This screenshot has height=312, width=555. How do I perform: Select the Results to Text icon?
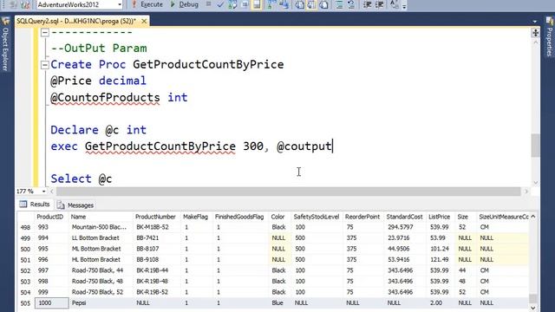[x=299, y=4]
